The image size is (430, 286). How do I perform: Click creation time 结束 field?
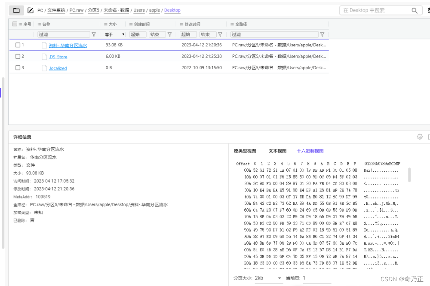tap(157, 34)
